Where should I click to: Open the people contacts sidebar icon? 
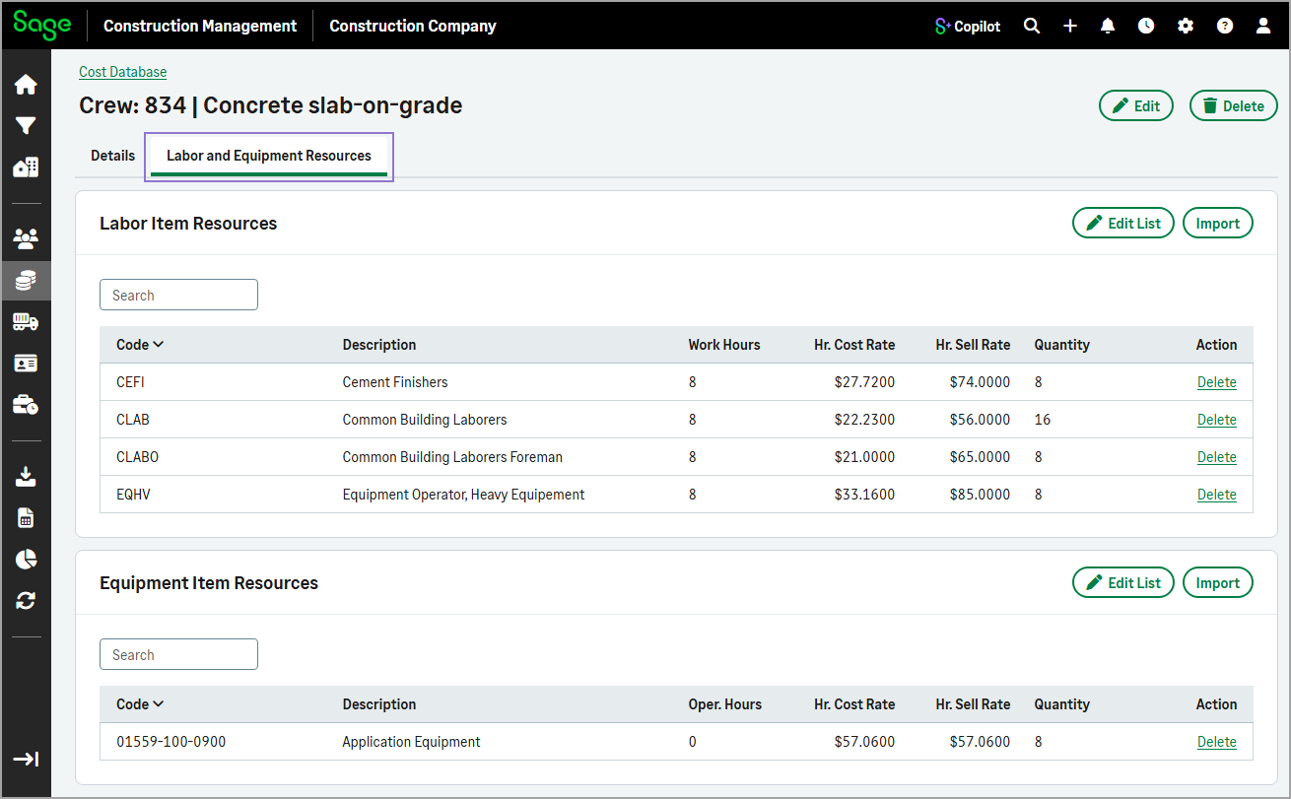coord(26,238)
